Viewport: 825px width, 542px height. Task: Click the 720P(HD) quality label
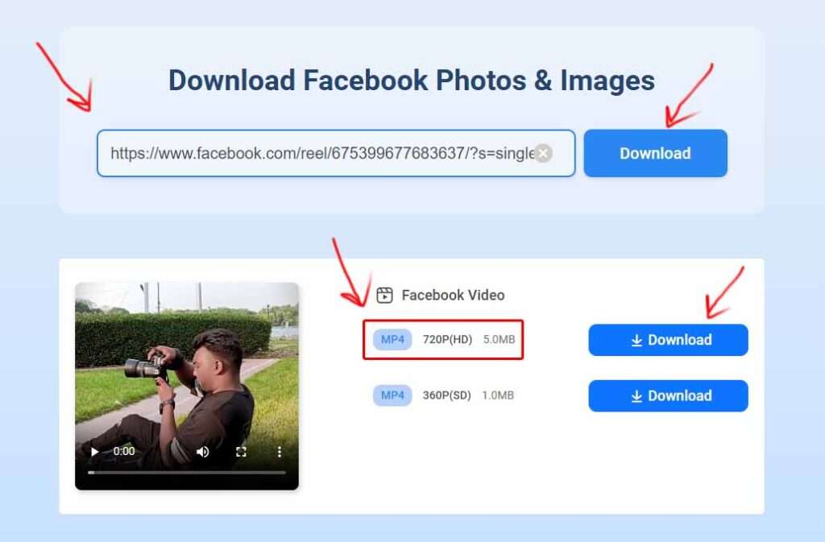click(x=447, y=340)
